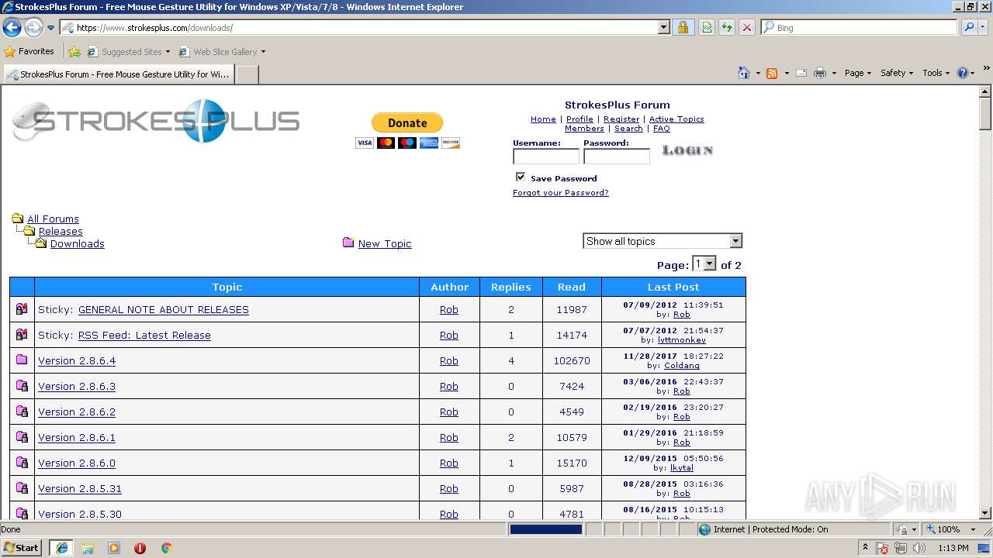Click topic icon beside GENERAL NOTE ABOUT RELEASES
Viewport: 993px width, 558px height.
point(22,309)
